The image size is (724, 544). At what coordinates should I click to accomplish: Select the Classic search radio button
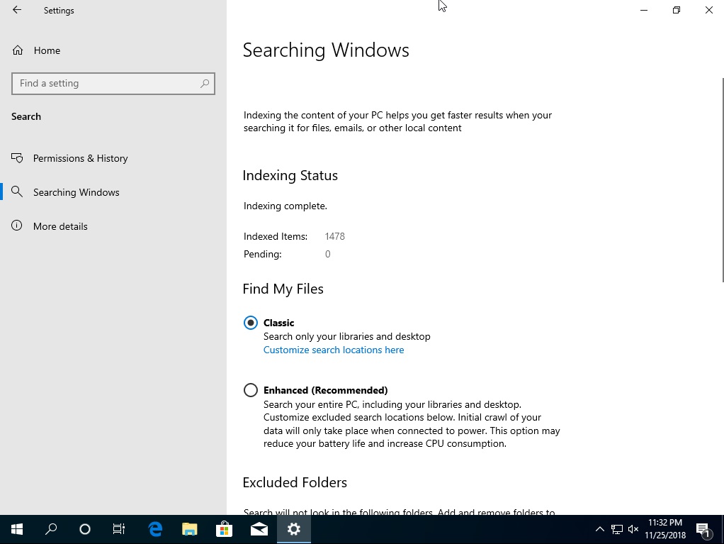251,323
